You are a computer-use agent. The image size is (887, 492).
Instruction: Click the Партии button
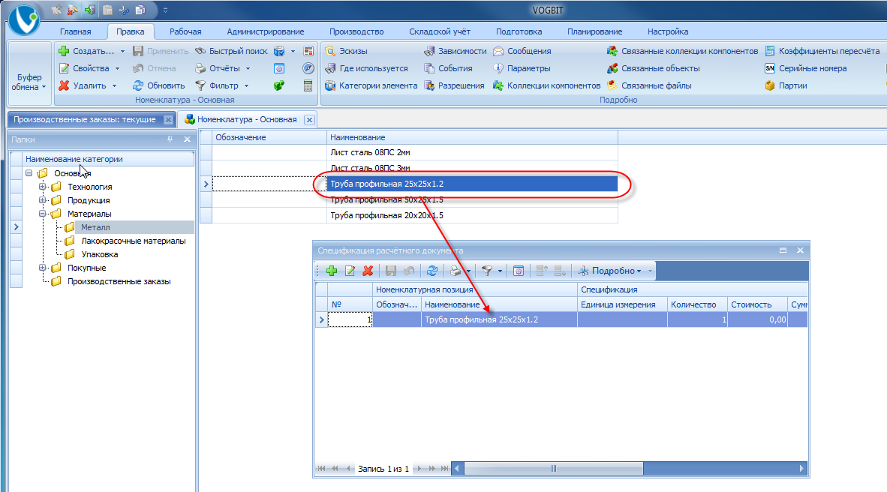786,85
